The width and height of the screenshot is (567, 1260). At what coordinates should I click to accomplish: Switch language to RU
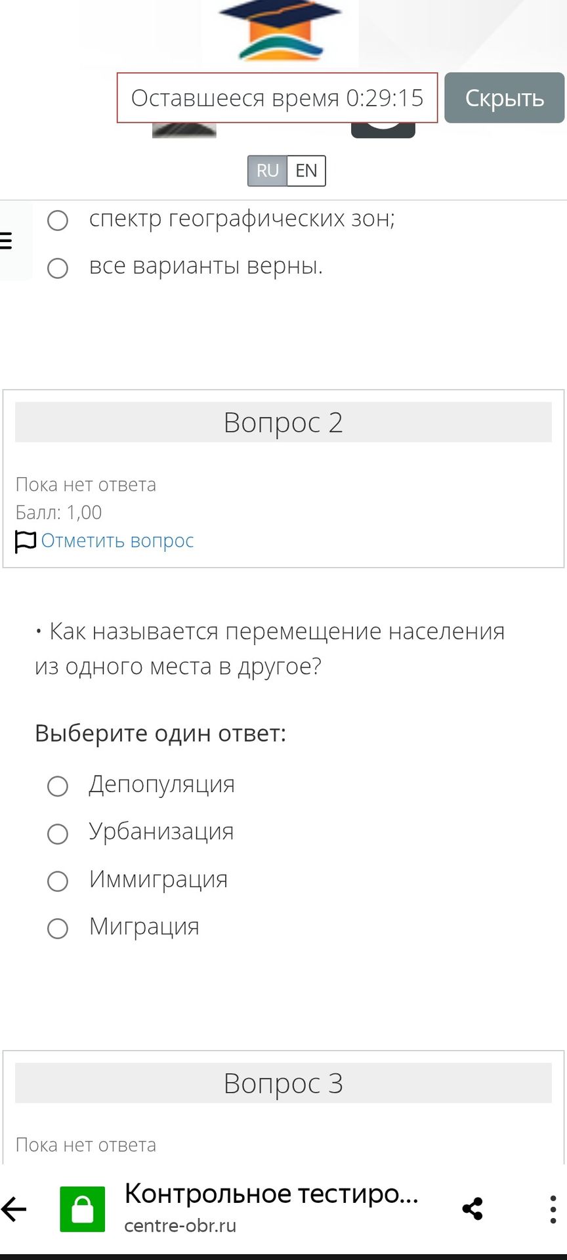click(x=267, y=171)
